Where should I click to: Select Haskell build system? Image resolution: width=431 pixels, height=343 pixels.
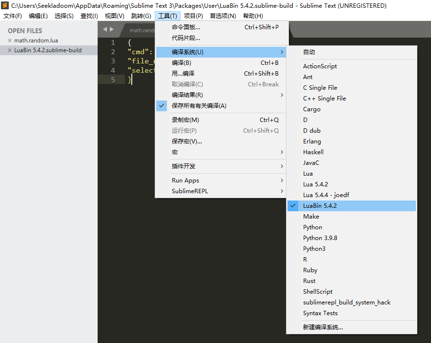(351, 152)
